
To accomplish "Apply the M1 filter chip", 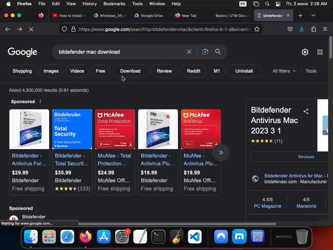I will pyautogui.click(x=217, y=71).
